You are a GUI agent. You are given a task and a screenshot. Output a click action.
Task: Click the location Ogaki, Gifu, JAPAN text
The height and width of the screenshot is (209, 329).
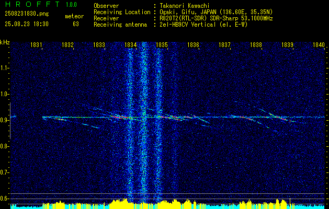[215, 12]
